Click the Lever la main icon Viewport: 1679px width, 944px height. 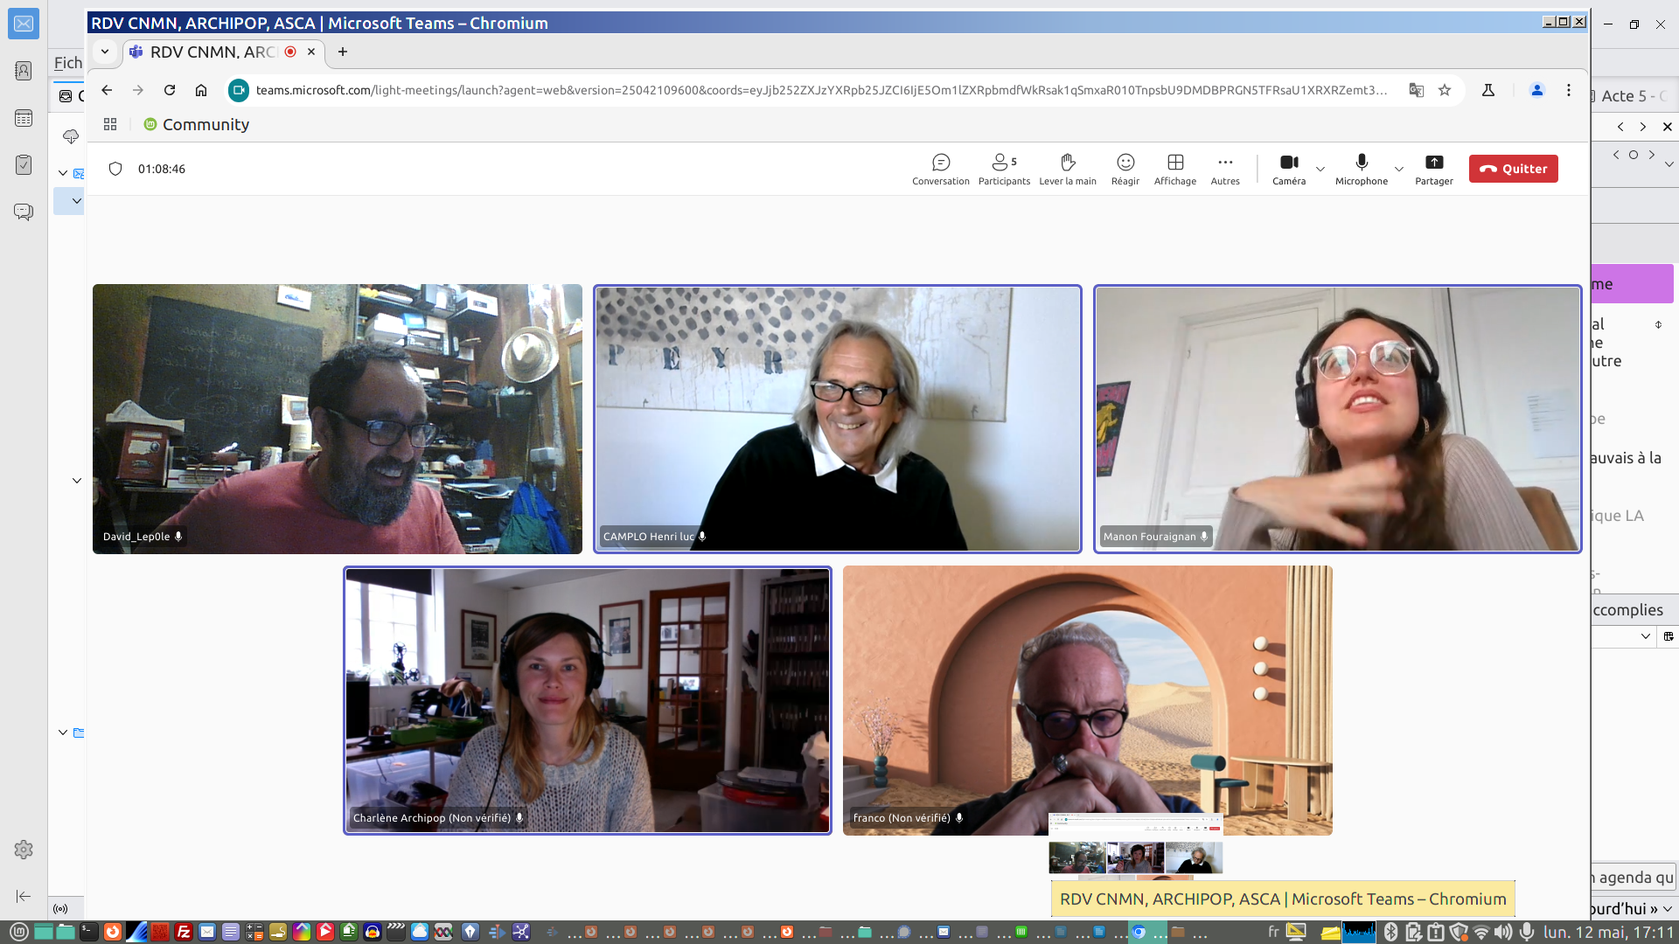tap(1067, 163)
